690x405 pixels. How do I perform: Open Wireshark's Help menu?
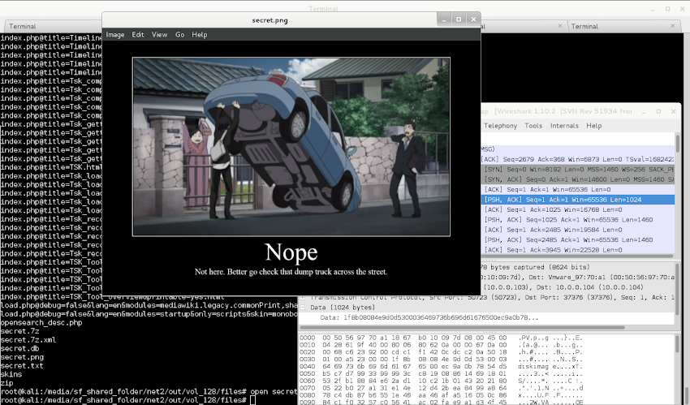[593, 126]
